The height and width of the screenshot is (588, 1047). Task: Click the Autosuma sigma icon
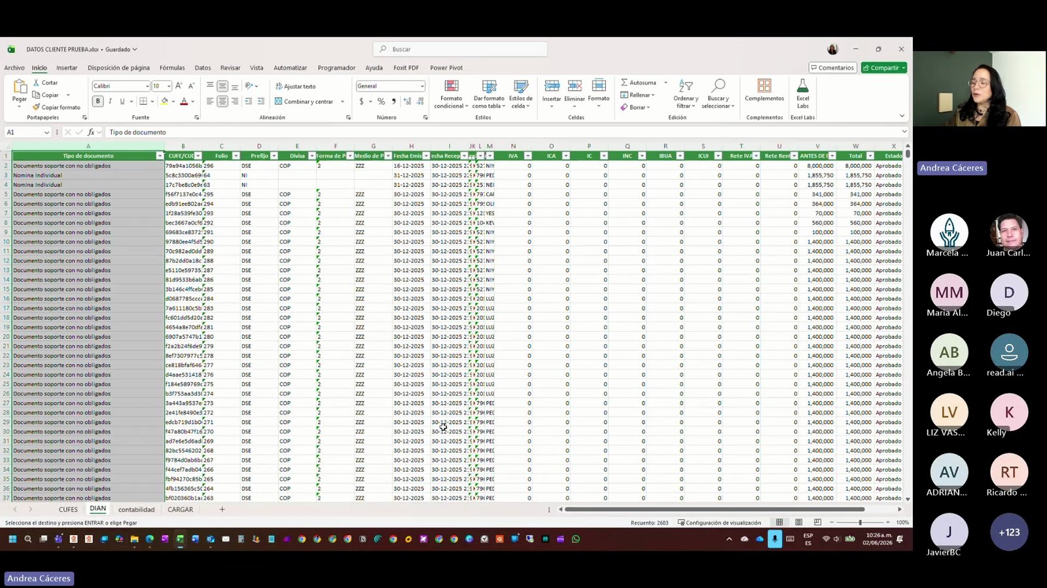click(624, 82)
